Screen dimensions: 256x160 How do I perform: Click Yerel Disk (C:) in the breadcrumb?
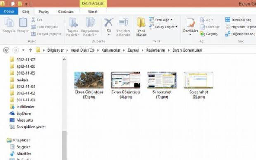[83, 50]
